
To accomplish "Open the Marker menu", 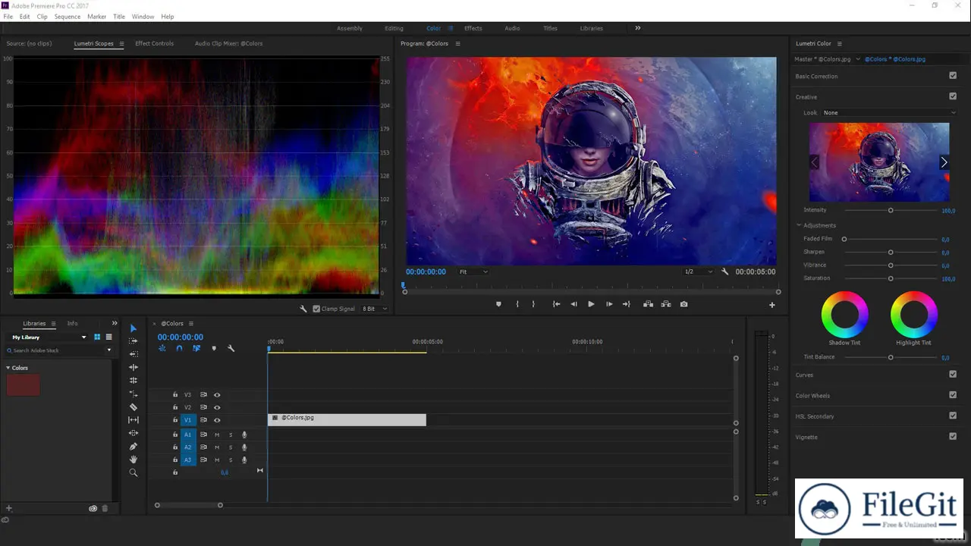I will 96,16.
